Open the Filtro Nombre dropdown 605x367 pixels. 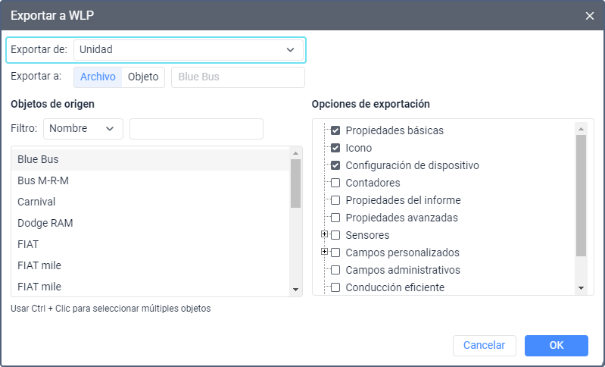[x=83, y=129]
